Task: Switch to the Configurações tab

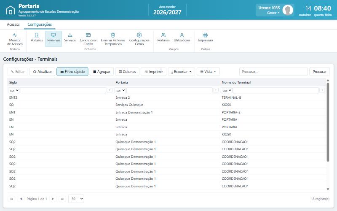Action: tap(40, 24)
